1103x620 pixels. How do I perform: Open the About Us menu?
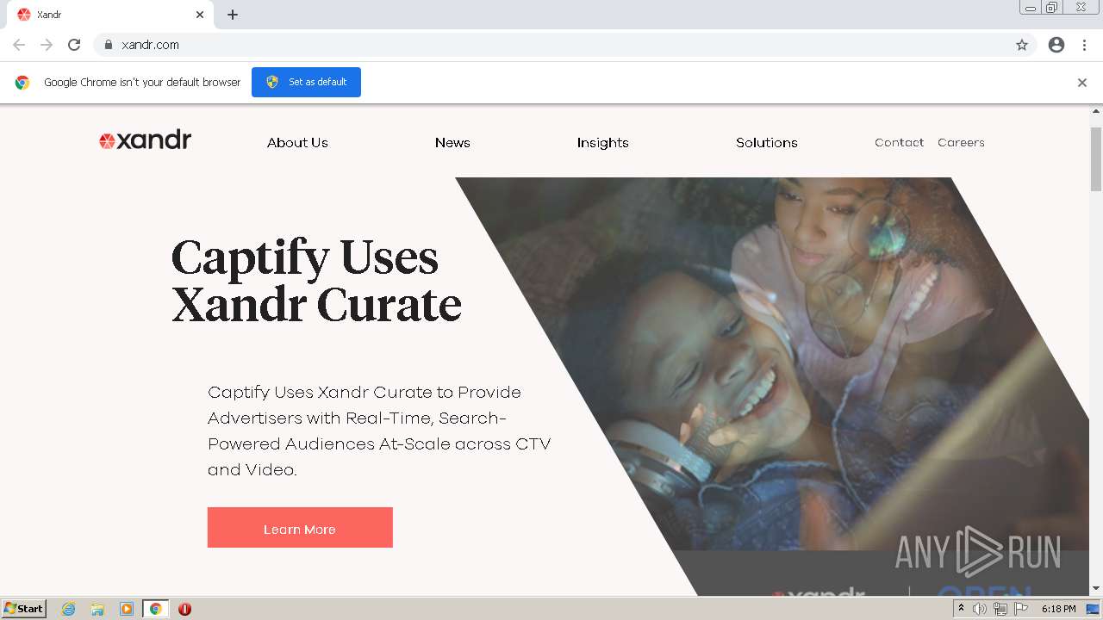click(297, 143)
